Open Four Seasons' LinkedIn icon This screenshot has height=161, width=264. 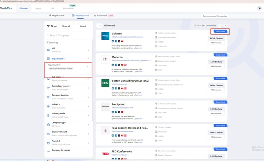113,135
